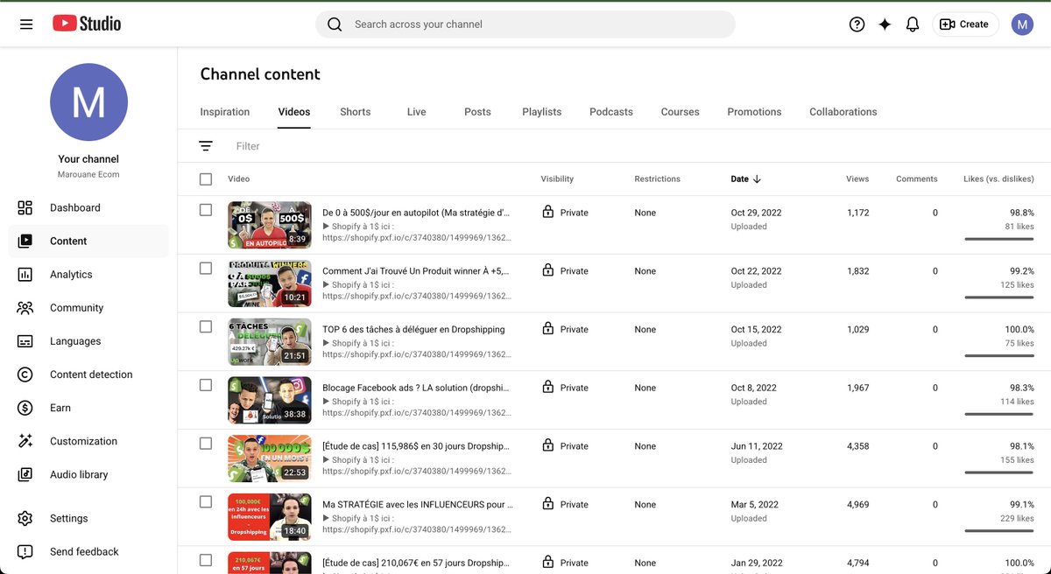Click the Audio library icon
This screenshot has height=574, width=1051.
[x=25, y=474]
